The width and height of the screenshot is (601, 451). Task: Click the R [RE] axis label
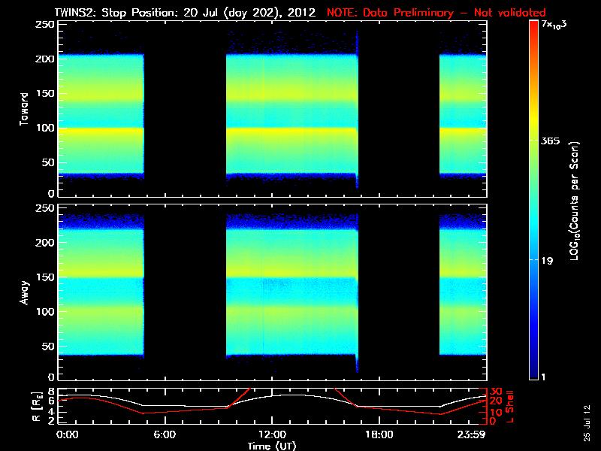pyautogui.click(x=37, y=407)
